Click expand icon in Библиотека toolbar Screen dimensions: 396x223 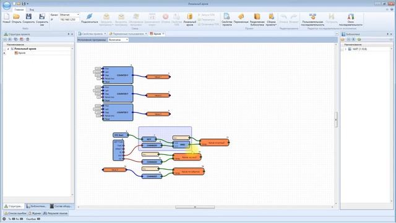[353, 40]
